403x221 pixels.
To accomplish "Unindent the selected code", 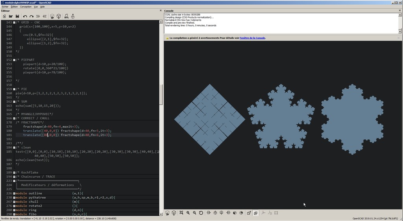I will point(38,16).
